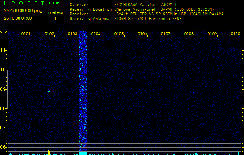
Task: Click the kHz axis unit label
Action: click(3, 31)
